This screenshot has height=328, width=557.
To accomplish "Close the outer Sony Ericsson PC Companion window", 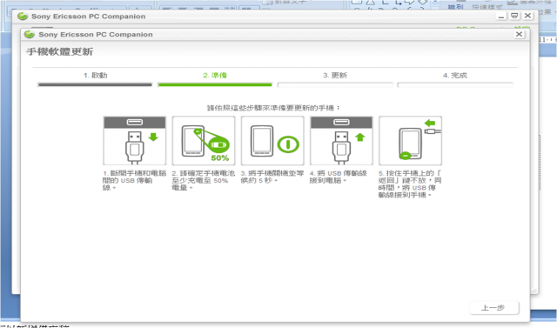I will click(528, 16).
